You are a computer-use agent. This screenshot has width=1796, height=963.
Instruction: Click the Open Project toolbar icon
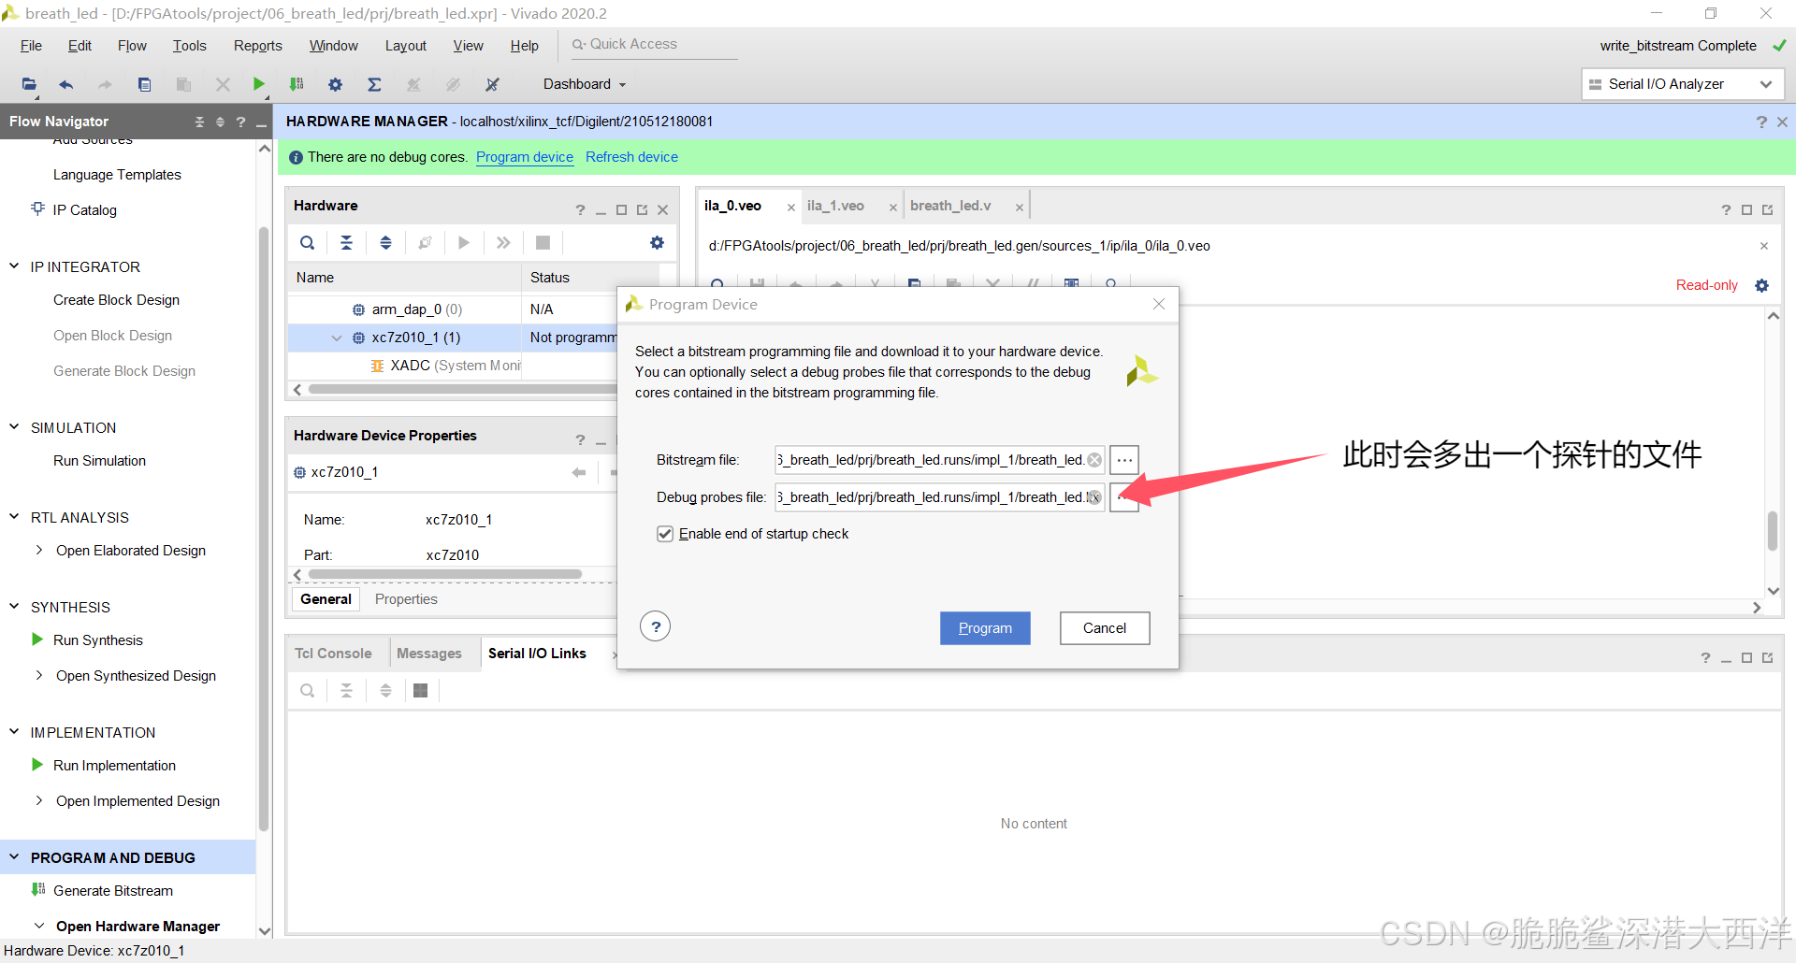pos(29,84)
